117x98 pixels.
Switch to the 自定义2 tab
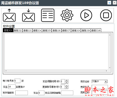[18, 30]
